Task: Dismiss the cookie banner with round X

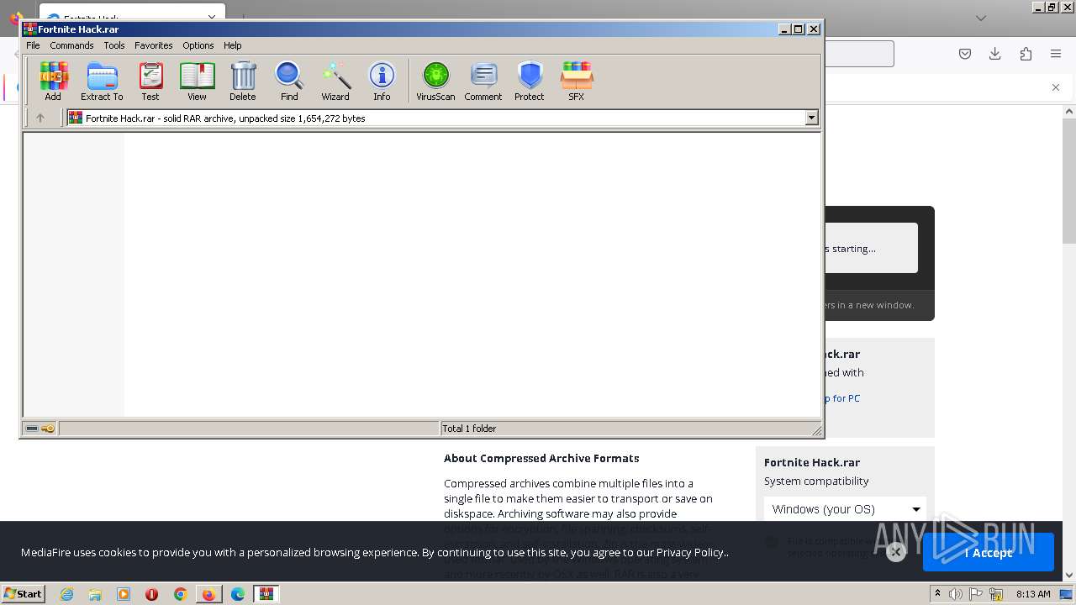Action: [x=896, y=552]
